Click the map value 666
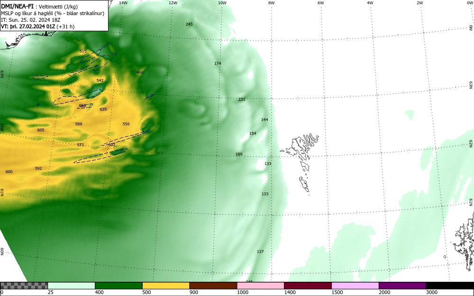The image size is (474, 296). pos(82,105)
